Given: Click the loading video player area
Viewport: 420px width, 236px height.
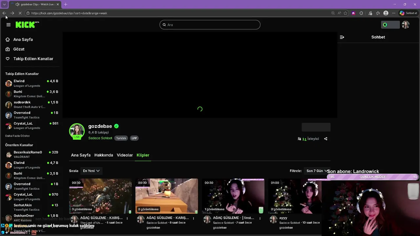Looking at the screenshot, I should tap(200, 75).
